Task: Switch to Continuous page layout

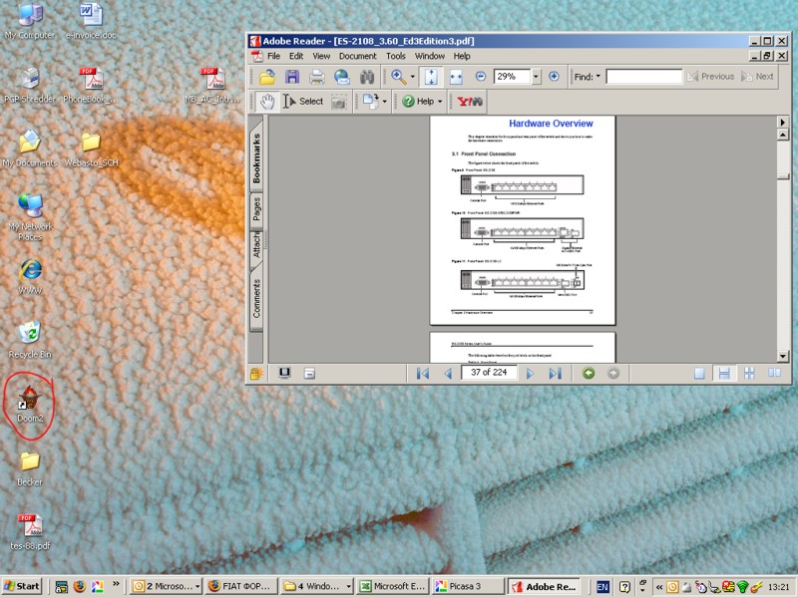Action: (724, 373)
